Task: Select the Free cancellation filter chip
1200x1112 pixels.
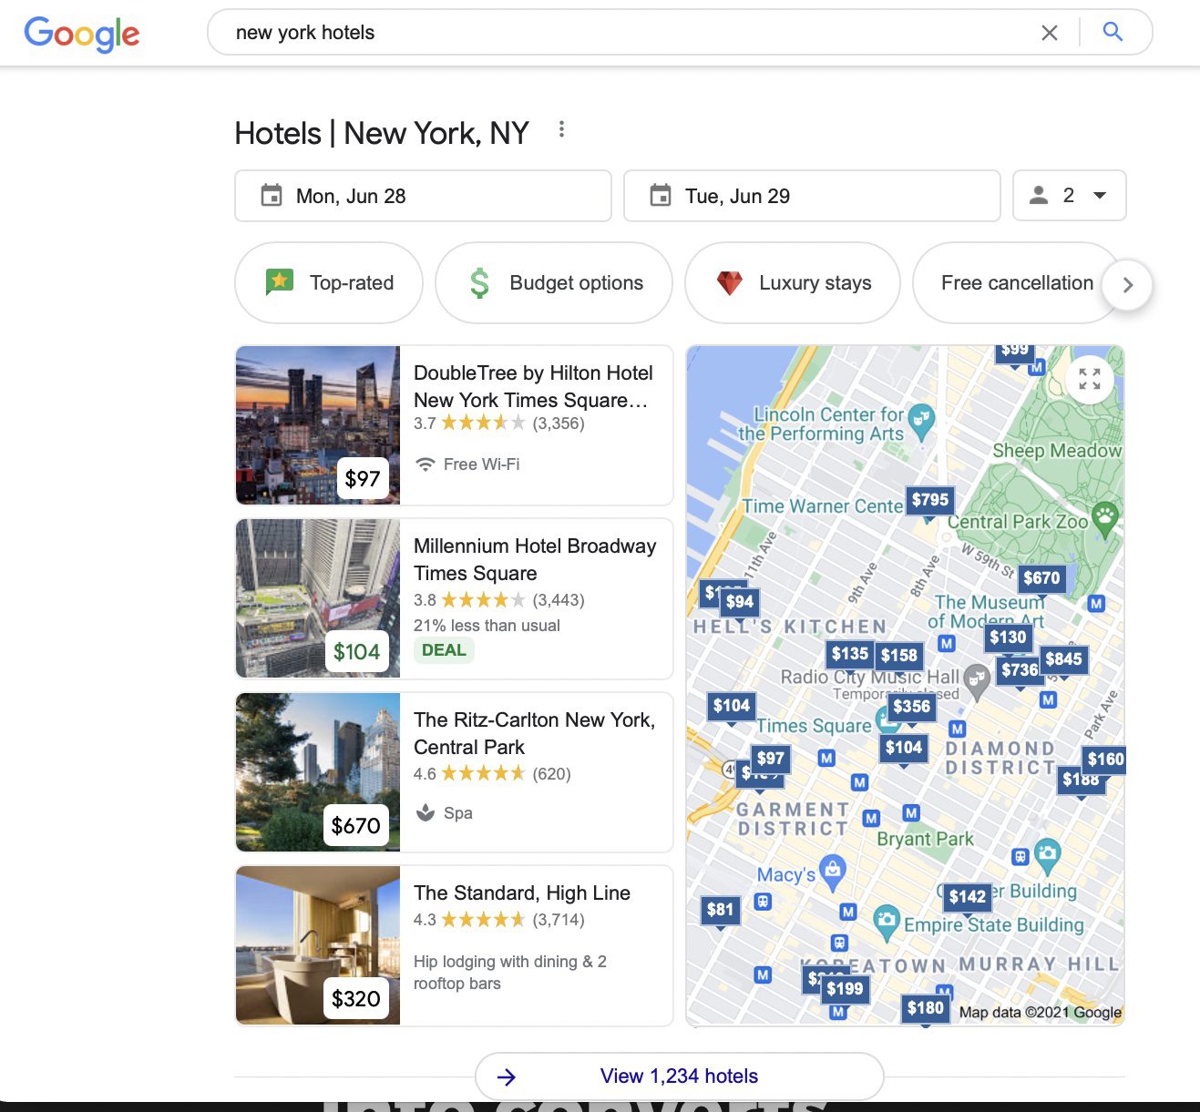Action: pos(1017,282)
